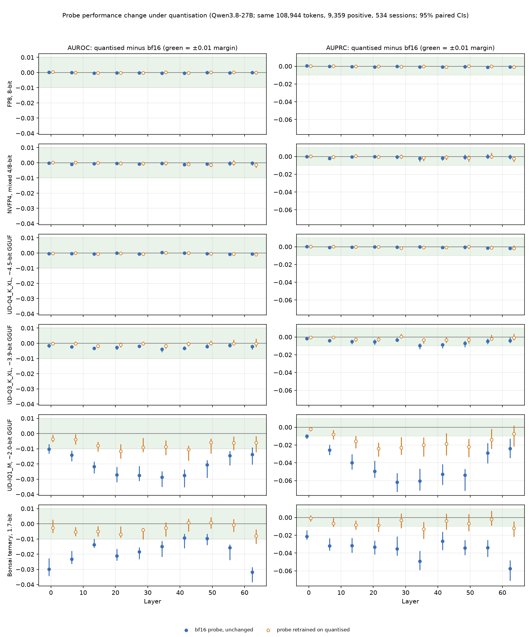Click the 'UD-IQ1_M, ~2.0-bit GGUF' row label
This screenshot has height=637, width=531.
[x=10, y=455]
